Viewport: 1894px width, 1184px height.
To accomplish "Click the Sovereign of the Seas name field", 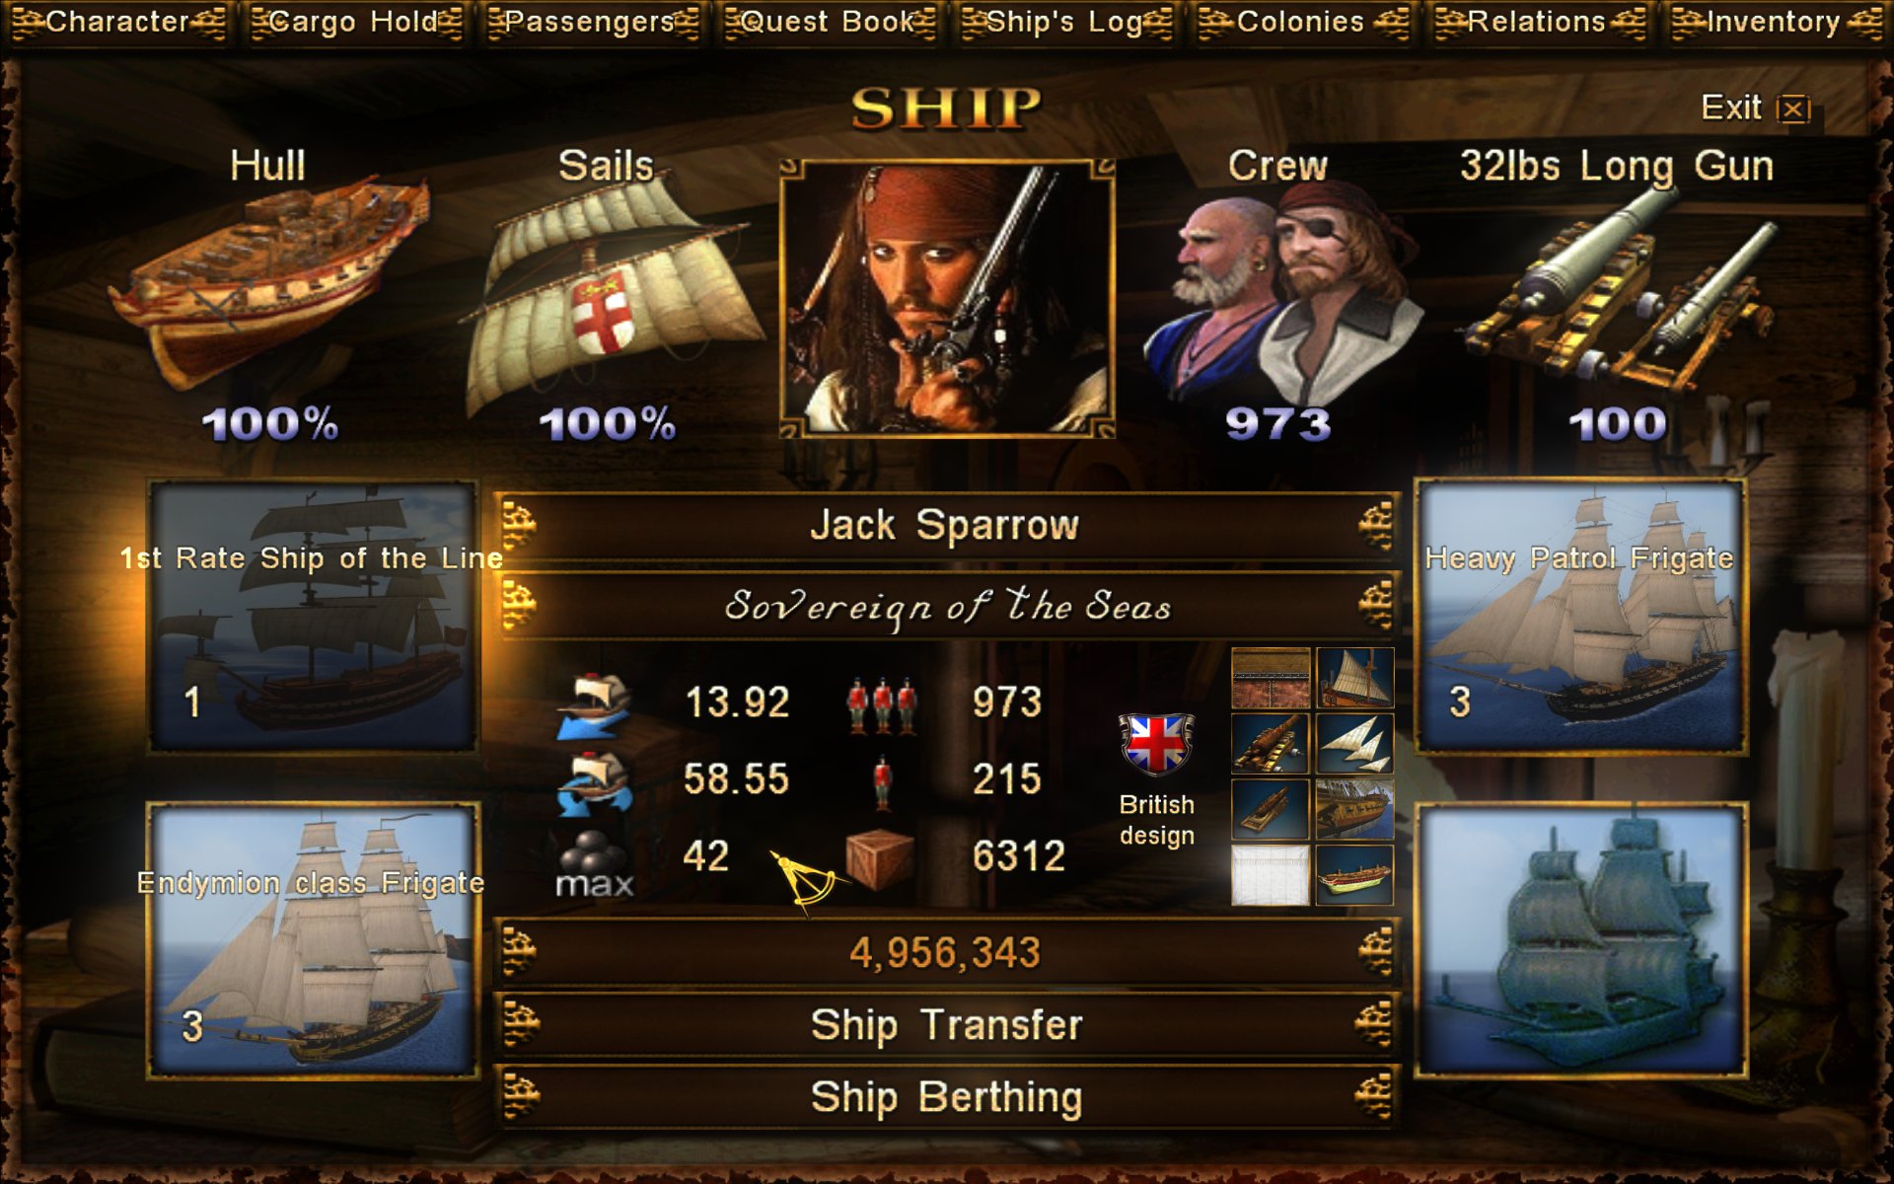I will [946, 606].
